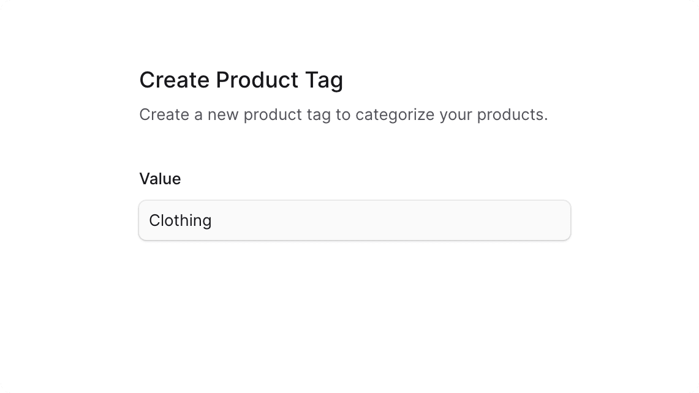699x393 pixels.
Task: Click the description text about categorizing products
Action: [344, 114]
